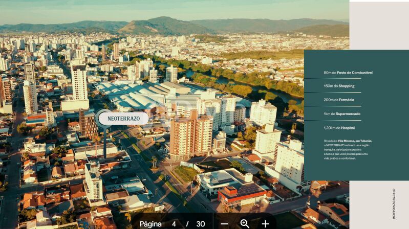This screenshot has height=229, width=409.
Task: Click the NEOTERRAZO location label
Action: point(123,119)
